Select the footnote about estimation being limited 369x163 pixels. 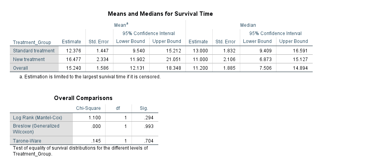[x=90, y=76]
